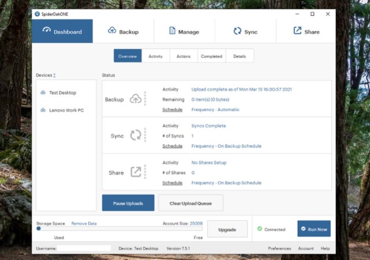Open the Devices help question mark link
The height and width of the screenshot is (260, 370).
click(x=54, y=75)
